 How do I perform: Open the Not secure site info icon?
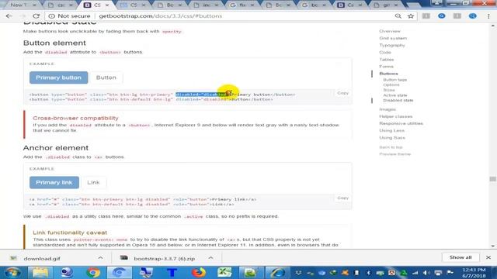pyautogui.click(x=52, y=15)
